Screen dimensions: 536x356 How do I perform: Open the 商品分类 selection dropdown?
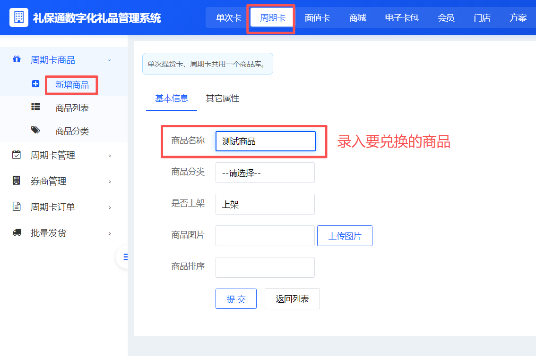pyautogui.click(x=265, y=173)
